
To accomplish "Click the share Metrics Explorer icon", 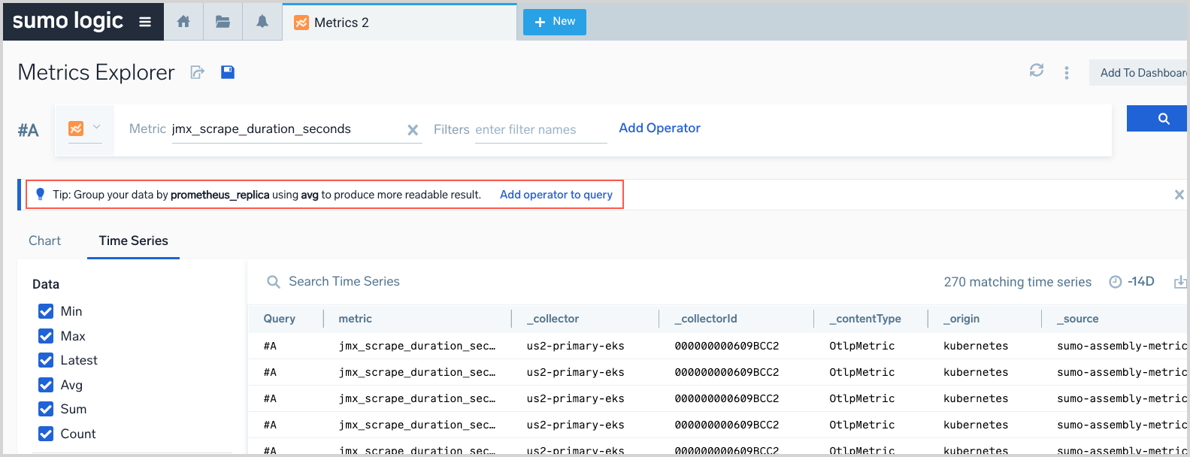I will click(x=198, y=72).
